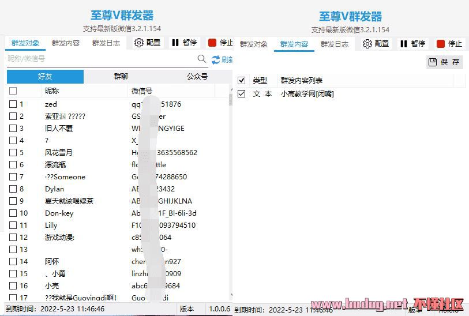The image size is (469, 316).
Task: Click 停止 stop button in left window
Action: click(220, 43)
